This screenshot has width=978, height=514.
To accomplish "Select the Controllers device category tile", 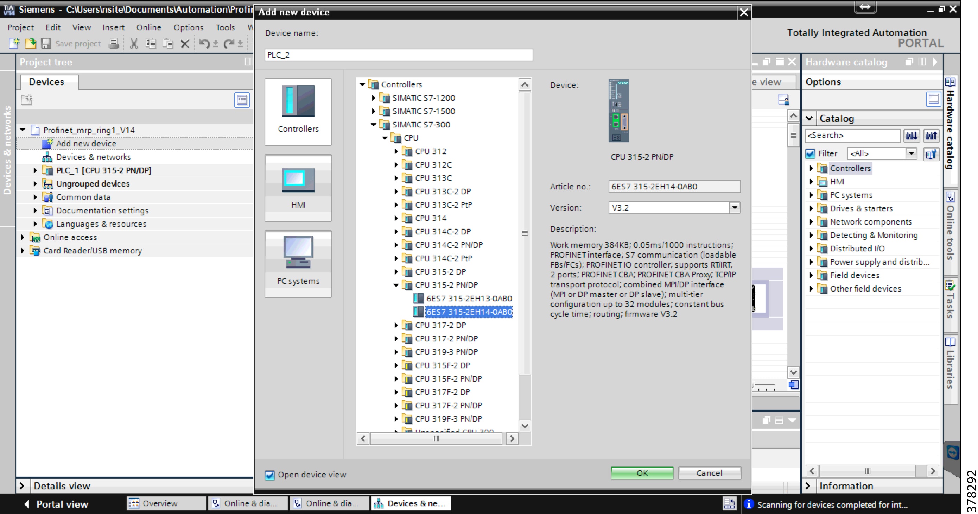I will coord(298,112).
